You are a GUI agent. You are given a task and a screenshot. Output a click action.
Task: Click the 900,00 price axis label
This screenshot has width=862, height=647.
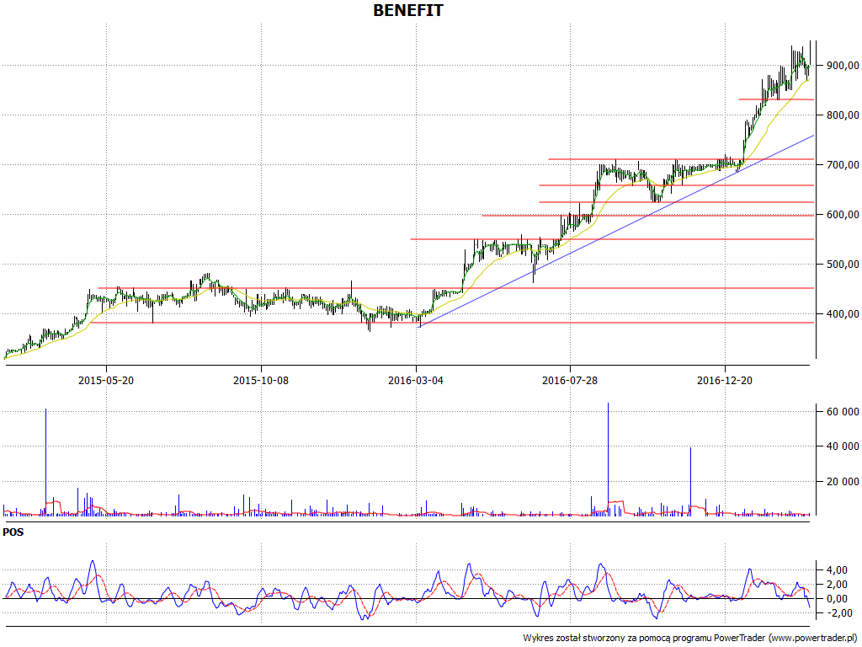pos(842,66)
